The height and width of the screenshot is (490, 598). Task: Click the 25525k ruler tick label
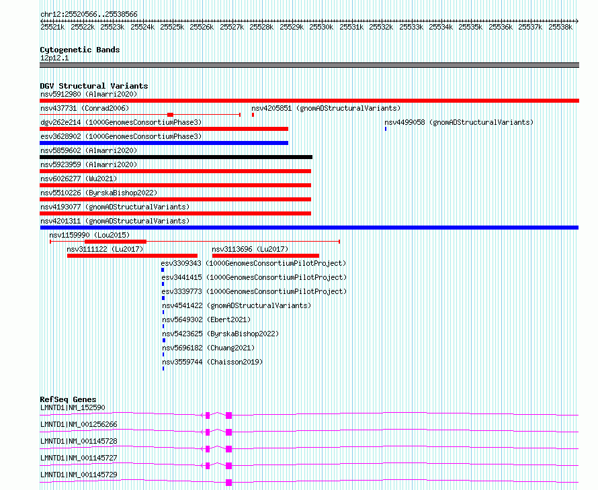click(172, 27)
